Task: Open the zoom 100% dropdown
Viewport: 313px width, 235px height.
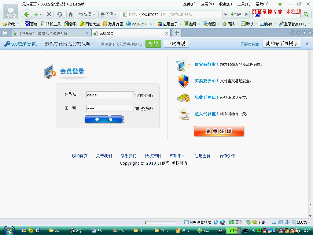Action: pyautogui.click(x=302, y=222)
